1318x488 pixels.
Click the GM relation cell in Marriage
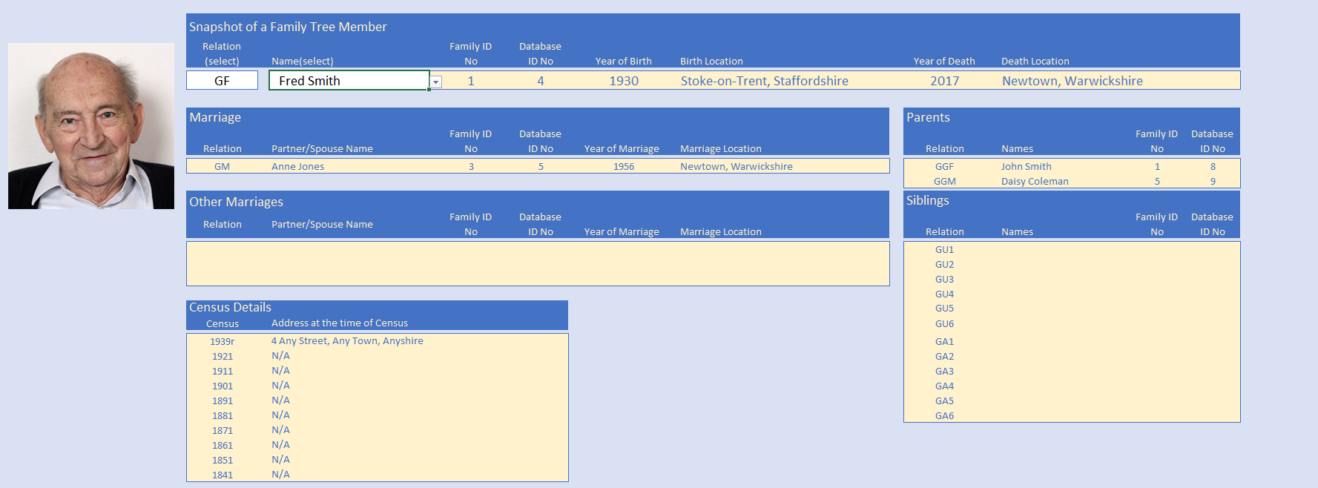[x=222, y=167]
